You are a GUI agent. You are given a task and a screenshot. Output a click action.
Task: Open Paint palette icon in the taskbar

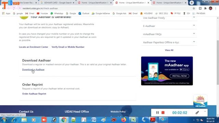point(104,120)
